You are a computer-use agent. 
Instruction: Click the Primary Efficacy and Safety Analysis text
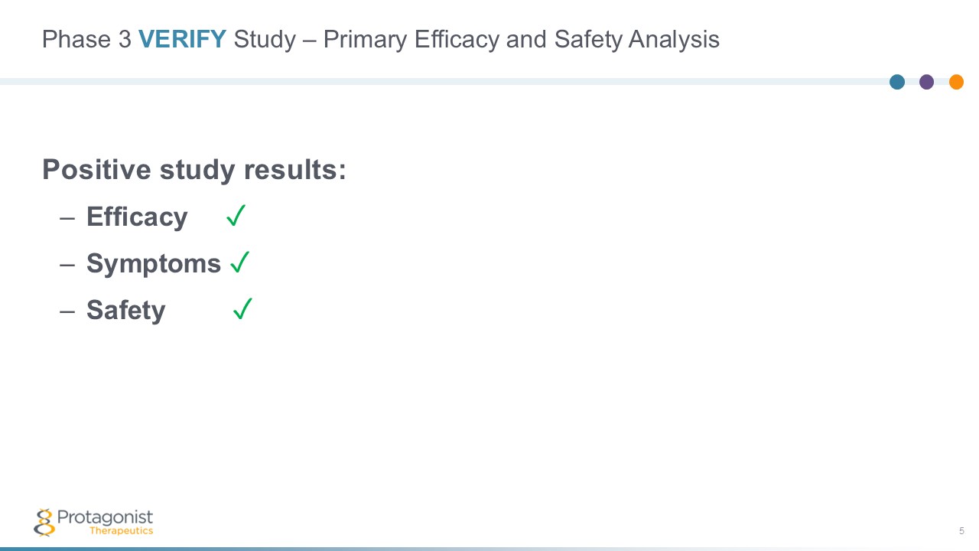click(521, 39)
